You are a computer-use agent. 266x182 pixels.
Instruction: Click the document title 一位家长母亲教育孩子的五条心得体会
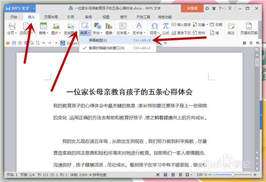pos(129,93)
